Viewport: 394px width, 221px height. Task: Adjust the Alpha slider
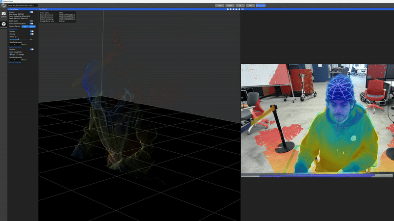click(x=18, y=39)
